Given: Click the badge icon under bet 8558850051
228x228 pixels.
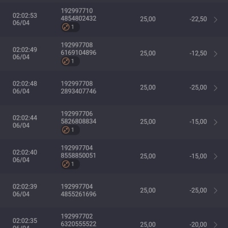Looking at the screenshot, I should (x=70, y=164).
